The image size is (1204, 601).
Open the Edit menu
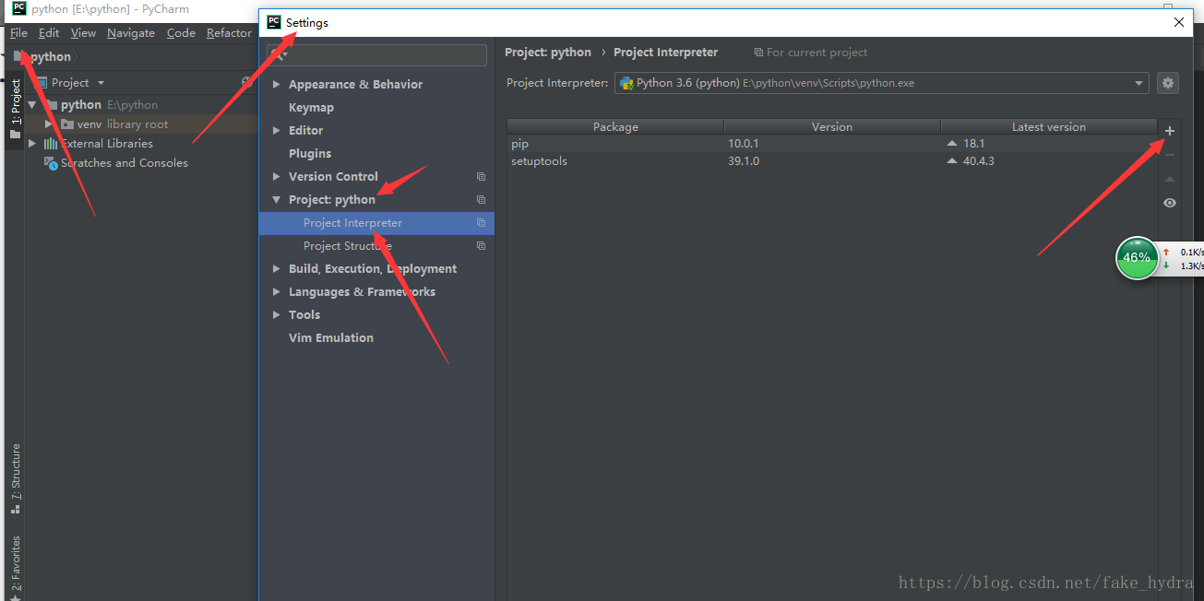point(49,32)
